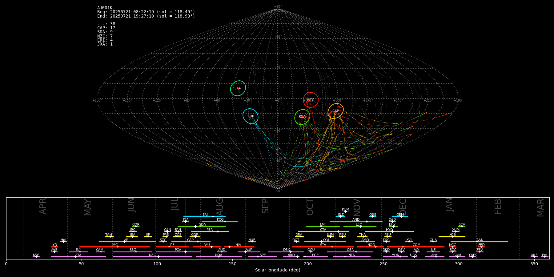The image size is (554, 277).
Task: Click the ECV shower bar in timeline
Action: [462, 227]
